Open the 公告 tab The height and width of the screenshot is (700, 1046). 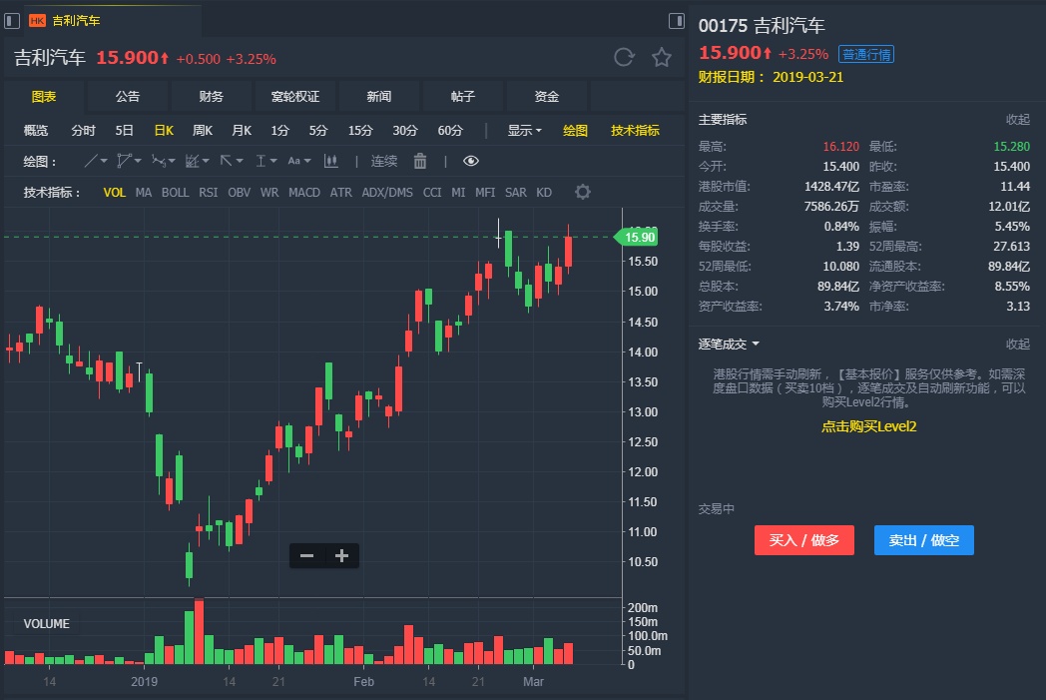pyautogui.click(x=128, y=97)
